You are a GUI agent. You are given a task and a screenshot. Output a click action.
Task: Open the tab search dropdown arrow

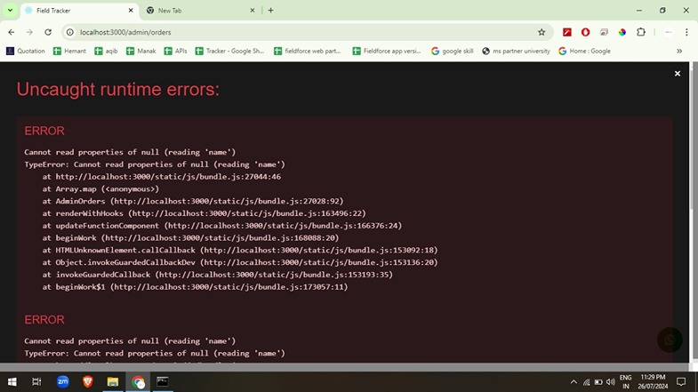pos(9,11)
